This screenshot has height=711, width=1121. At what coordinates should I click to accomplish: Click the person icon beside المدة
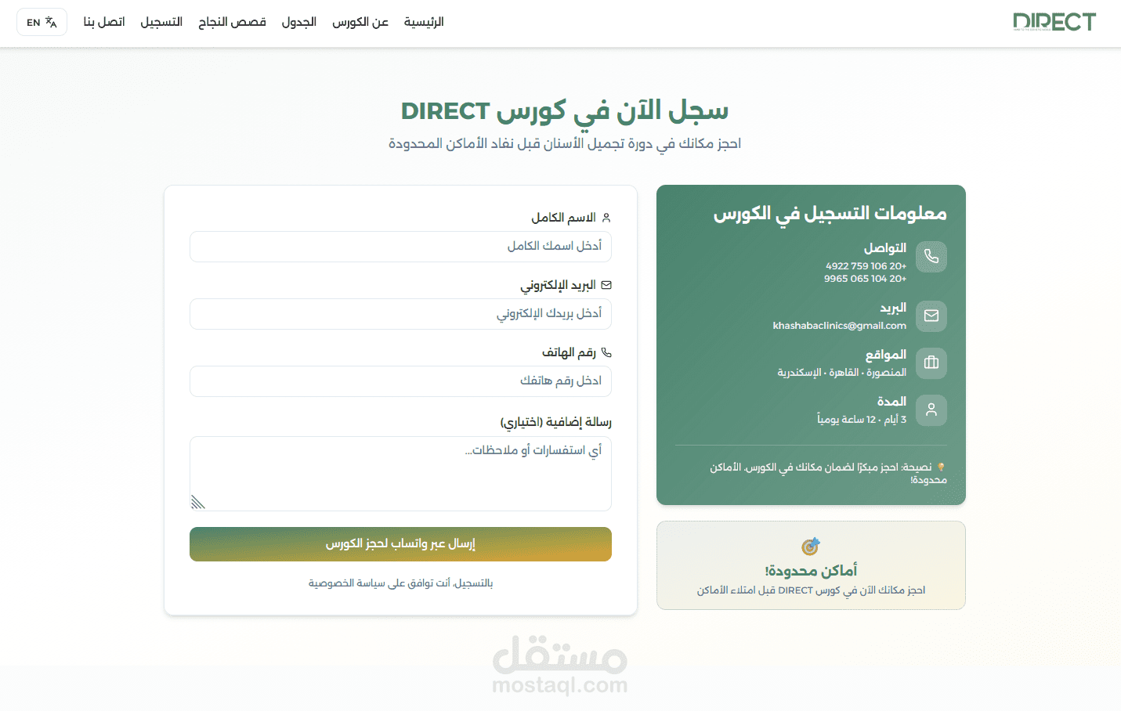point(931,410)
